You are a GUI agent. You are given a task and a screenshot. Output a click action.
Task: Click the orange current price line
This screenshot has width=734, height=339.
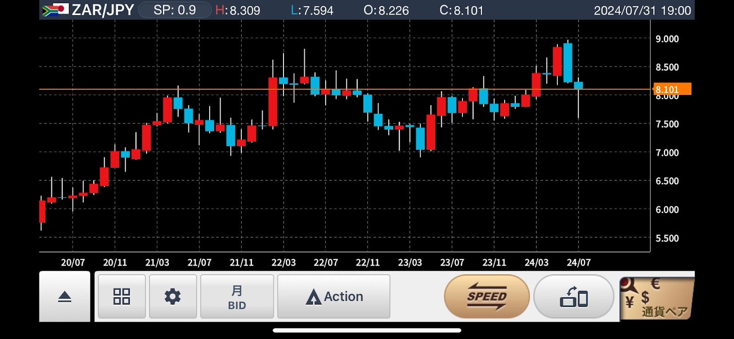[x=321, y=89]
